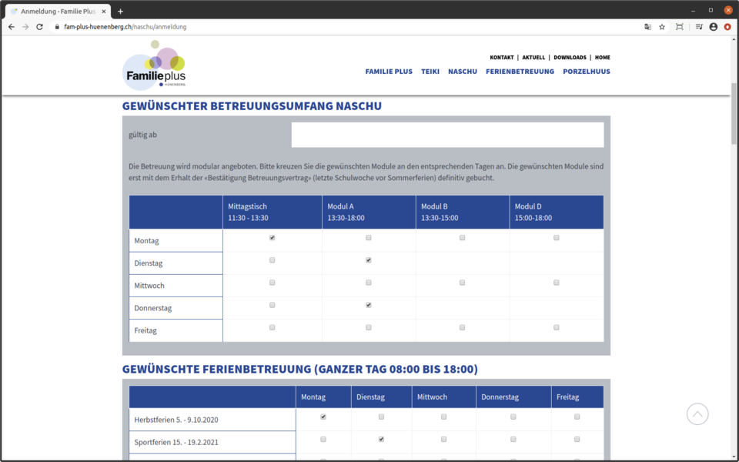Click the 'Mittagstisch 11:30 - 13:30' column header

(273, 213)
